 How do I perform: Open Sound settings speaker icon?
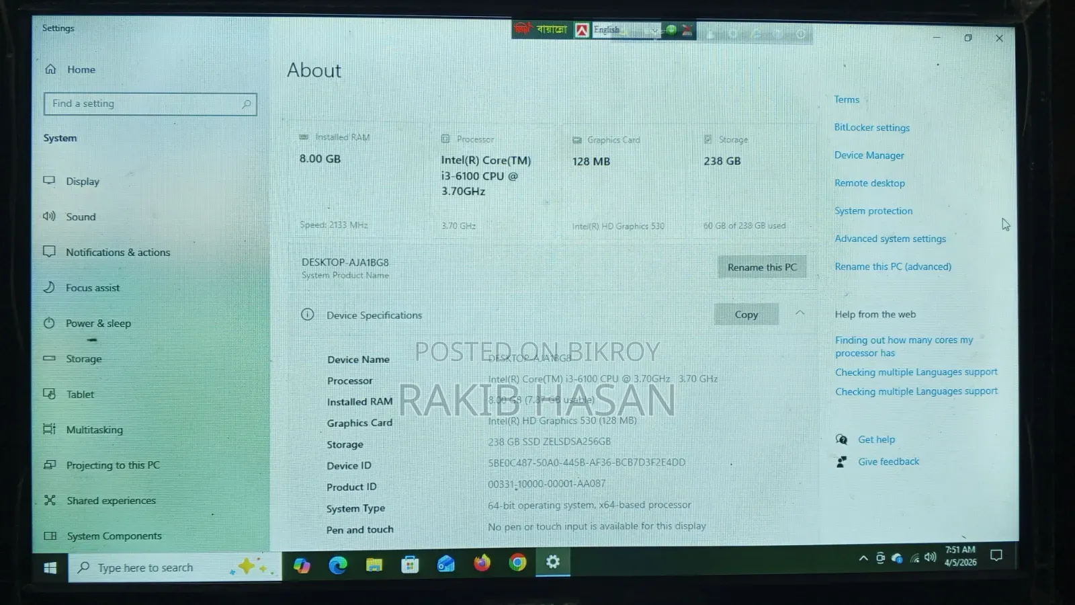tap(49, 216)
